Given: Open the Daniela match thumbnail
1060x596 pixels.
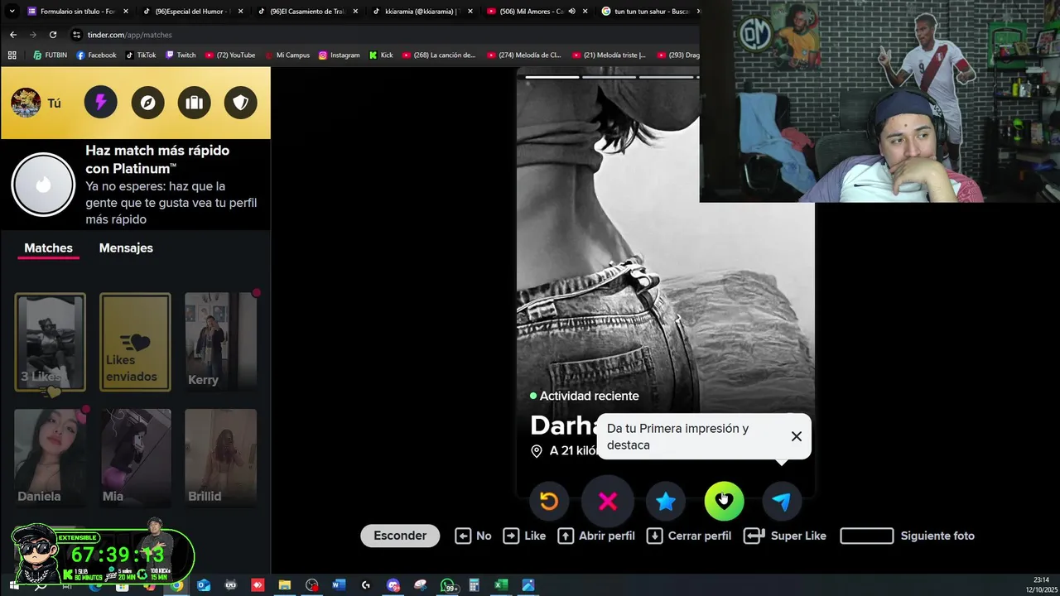Looking at the screenshot, I should tap(50, 458).
